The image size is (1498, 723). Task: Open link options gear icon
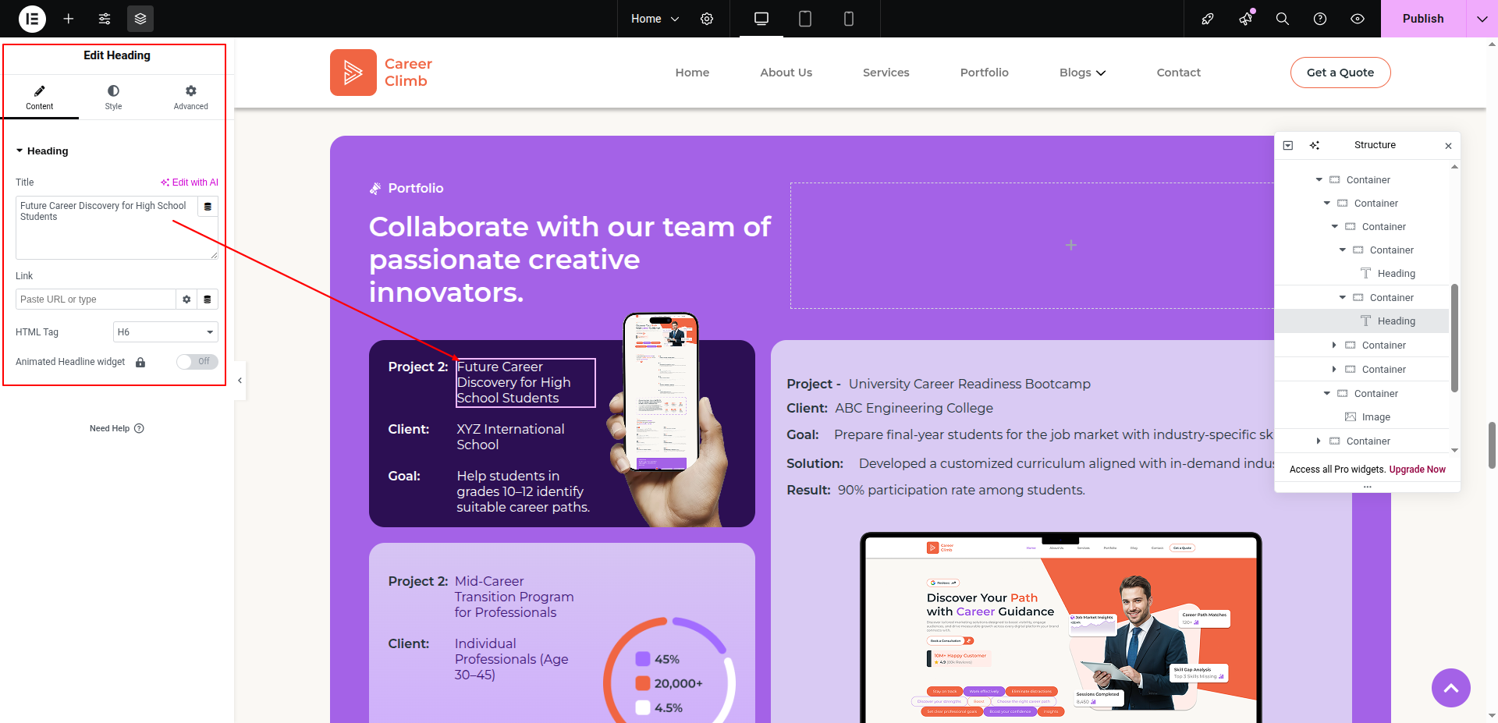tap(186, 299)
